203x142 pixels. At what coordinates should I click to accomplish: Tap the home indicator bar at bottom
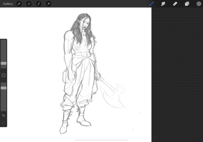point(101,140)
